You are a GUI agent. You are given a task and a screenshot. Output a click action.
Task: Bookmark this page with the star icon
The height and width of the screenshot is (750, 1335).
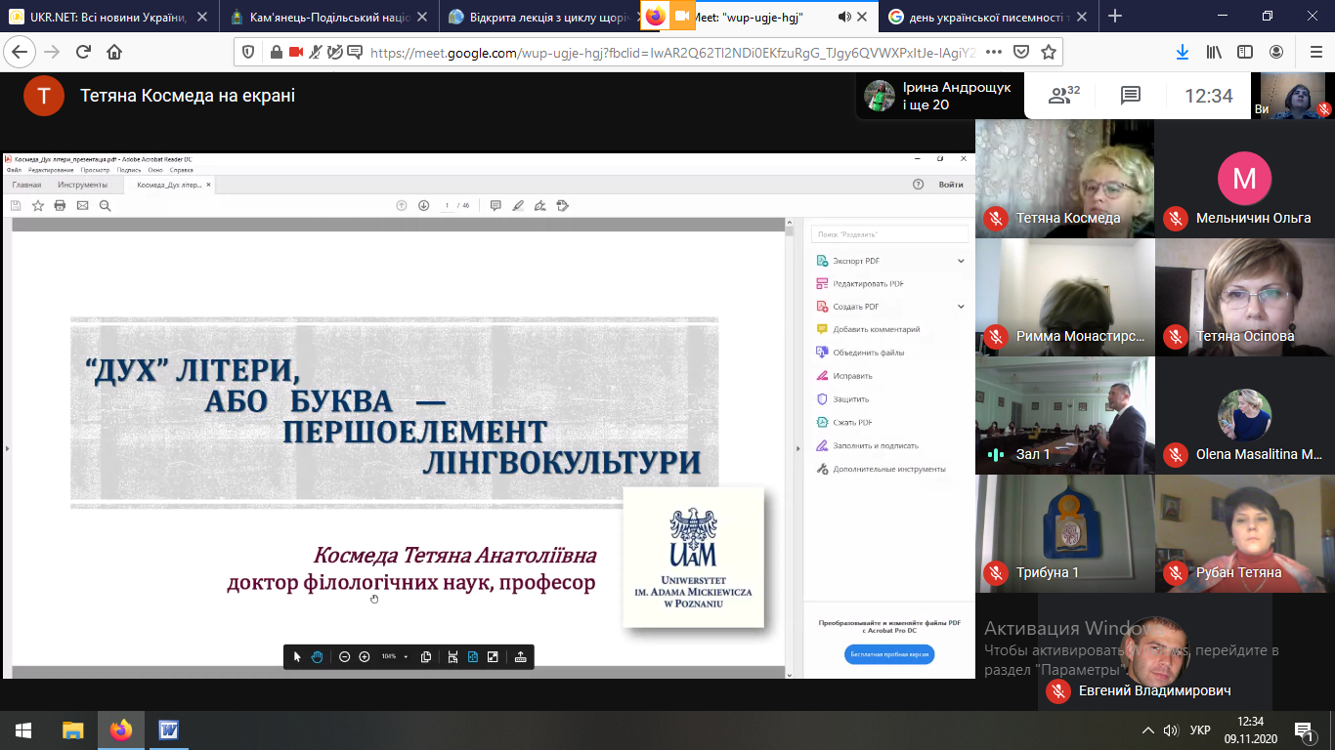tap(1048, 52)
